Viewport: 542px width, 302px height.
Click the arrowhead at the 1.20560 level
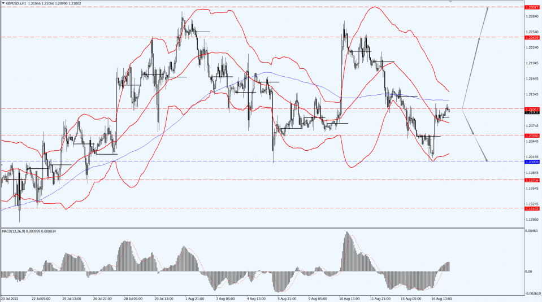pyautogui.click(x=473, y=134)
